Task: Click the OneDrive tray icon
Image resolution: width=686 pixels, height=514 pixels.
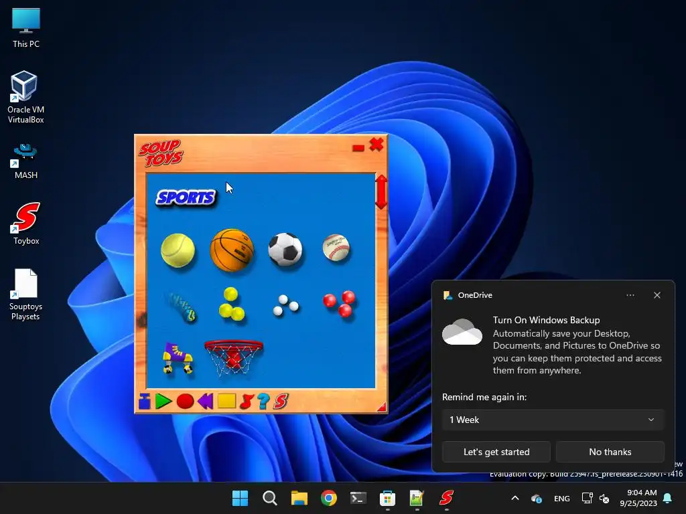Action: tap(537, 498)
